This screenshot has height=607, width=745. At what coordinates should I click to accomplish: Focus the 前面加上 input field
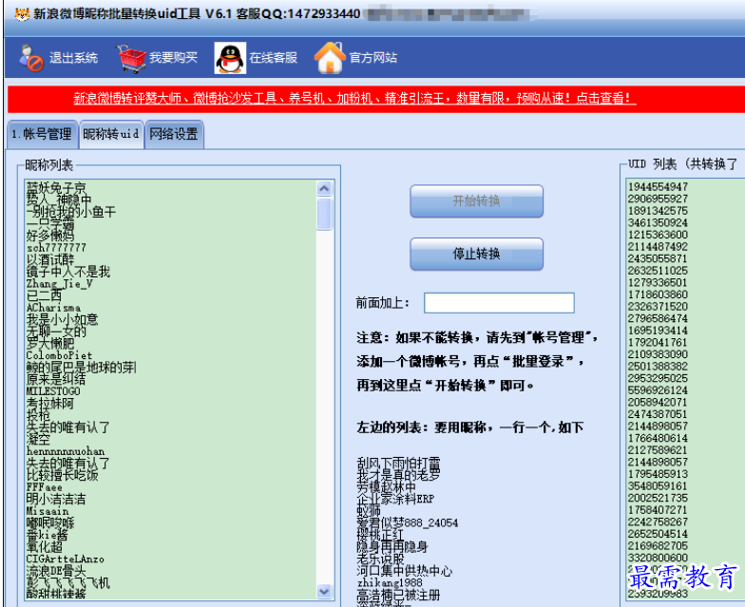click(499, 303)
